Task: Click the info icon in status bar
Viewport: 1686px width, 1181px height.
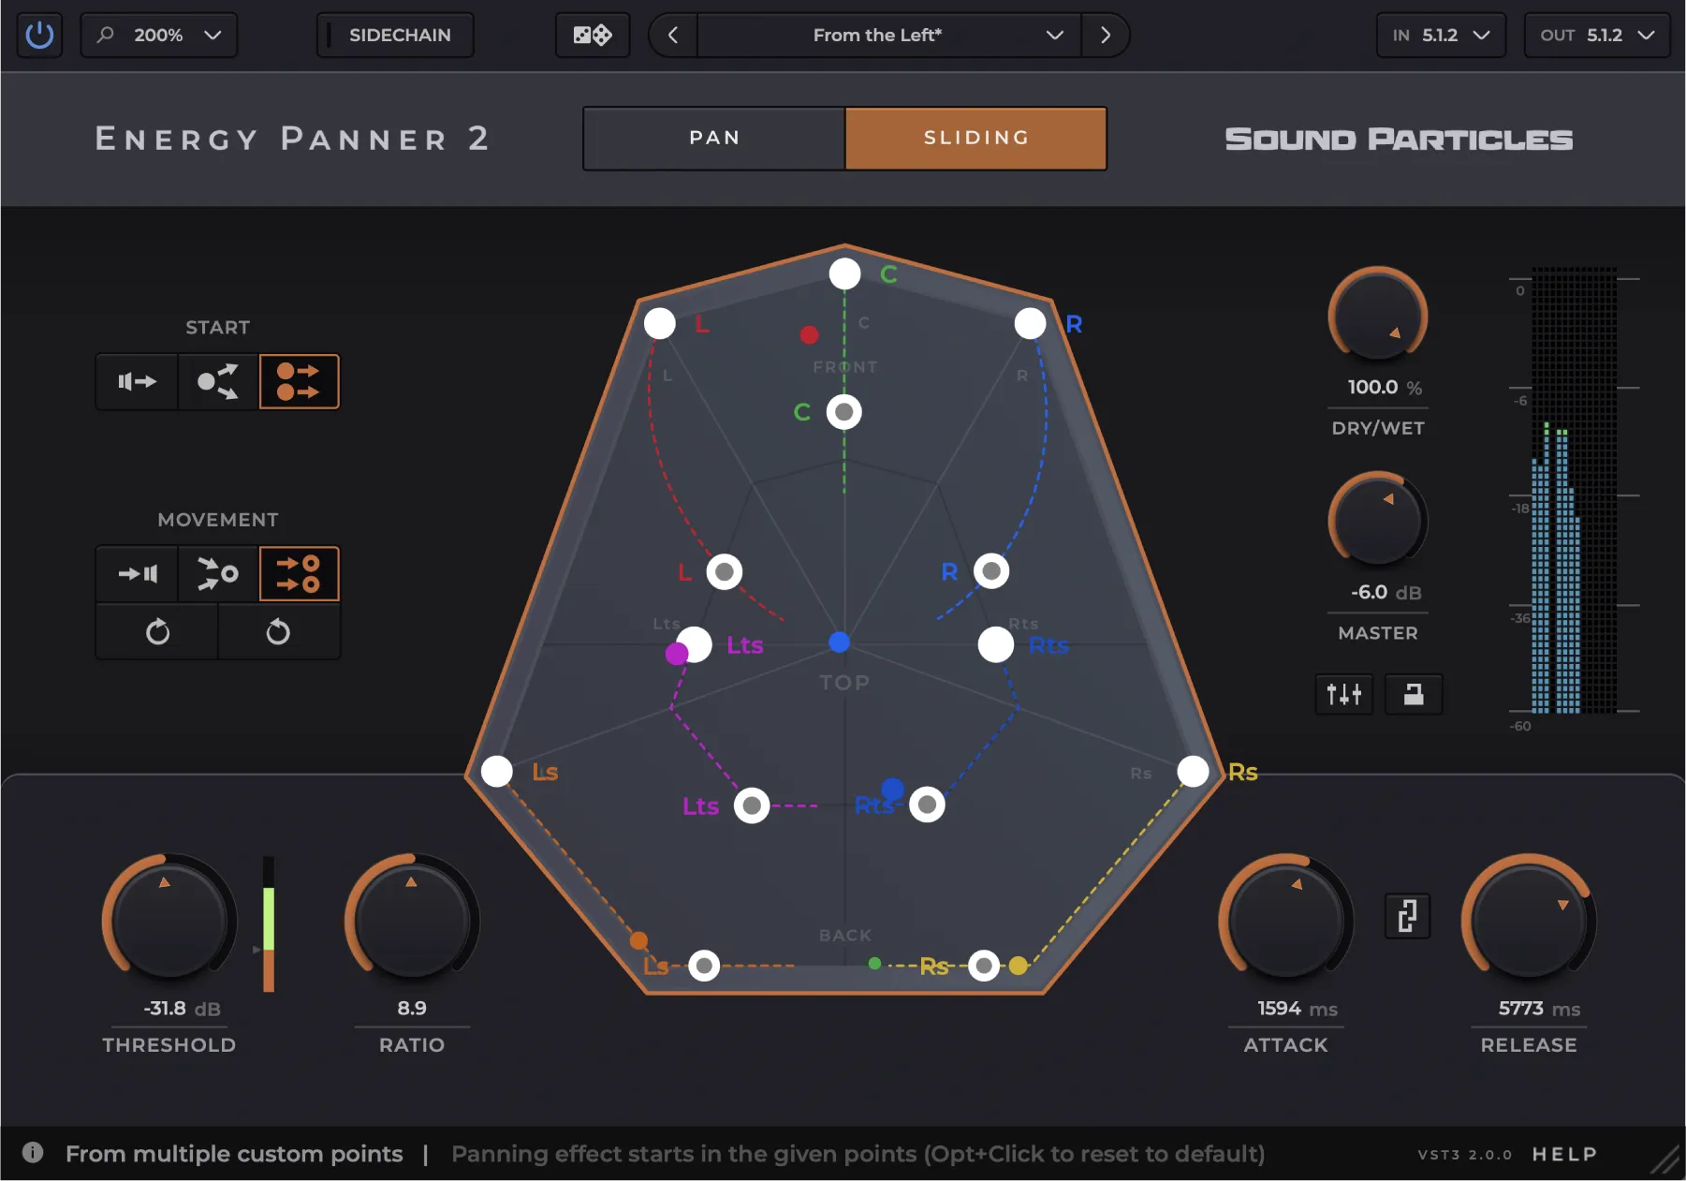Action: (x=33, y=1153)
